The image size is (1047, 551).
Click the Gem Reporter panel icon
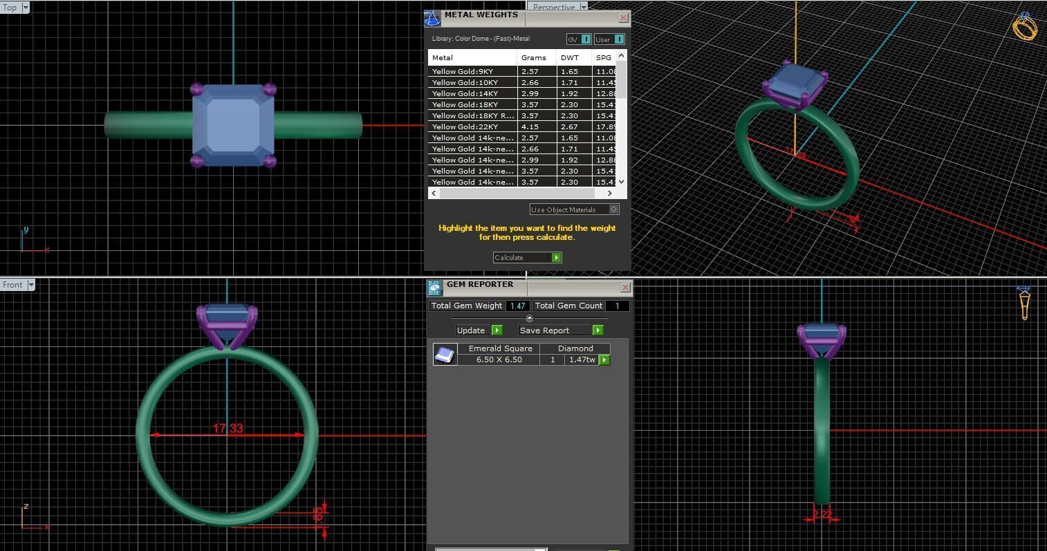(434, 288)
